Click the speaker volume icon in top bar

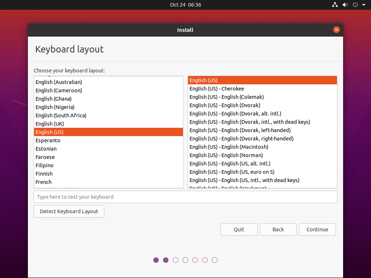click(x=345, y=5)
